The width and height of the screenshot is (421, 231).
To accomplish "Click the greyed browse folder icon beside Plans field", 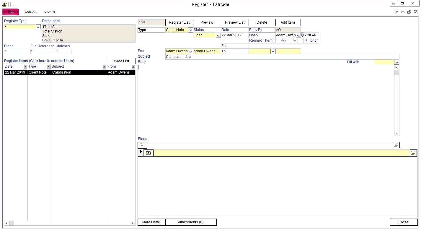I will click(396, 145).
